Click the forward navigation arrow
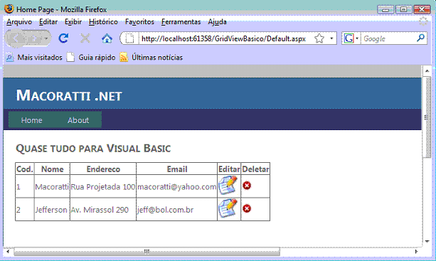This screenshot has width=436, height=261. point(36,38)
